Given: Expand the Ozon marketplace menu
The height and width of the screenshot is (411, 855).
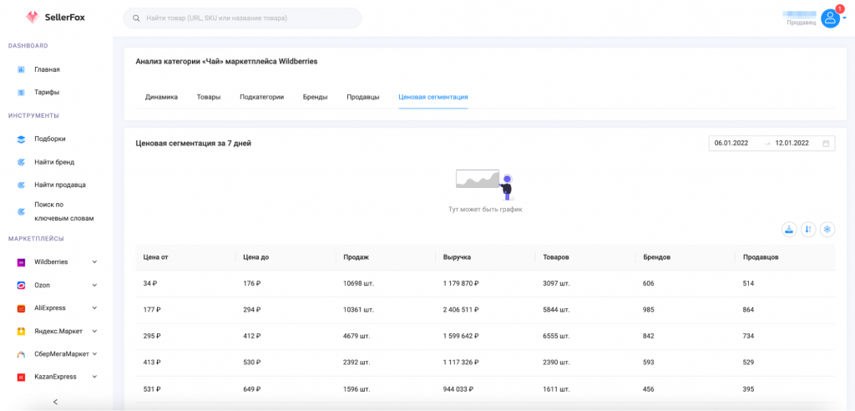Looking at the screenshot, I should [94, 285].
